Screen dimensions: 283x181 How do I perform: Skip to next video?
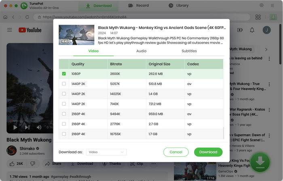click(27, 127)
